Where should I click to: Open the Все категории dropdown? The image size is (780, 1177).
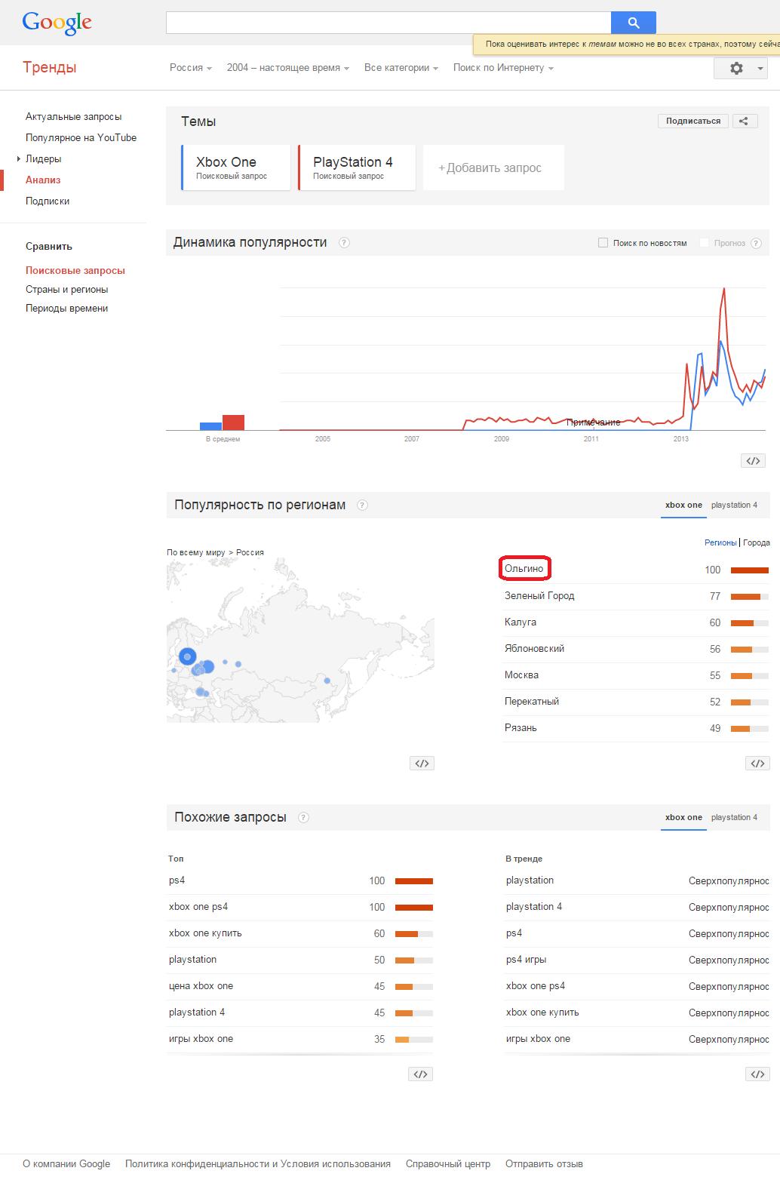pyautogui.click(x=402, y=68)
